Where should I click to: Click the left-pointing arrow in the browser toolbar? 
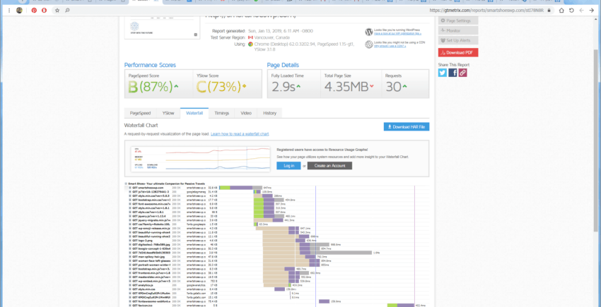581,11
